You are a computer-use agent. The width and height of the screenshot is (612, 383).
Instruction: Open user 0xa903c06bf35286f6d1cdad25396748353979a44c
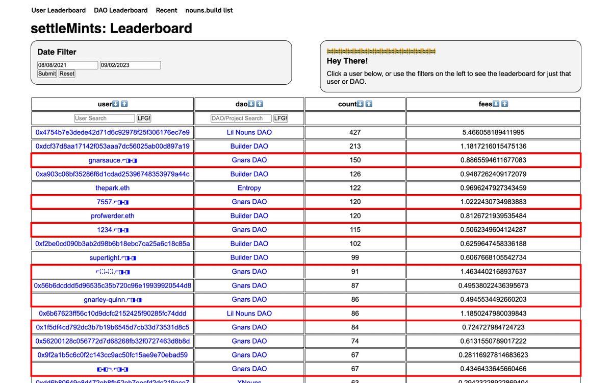113,174
